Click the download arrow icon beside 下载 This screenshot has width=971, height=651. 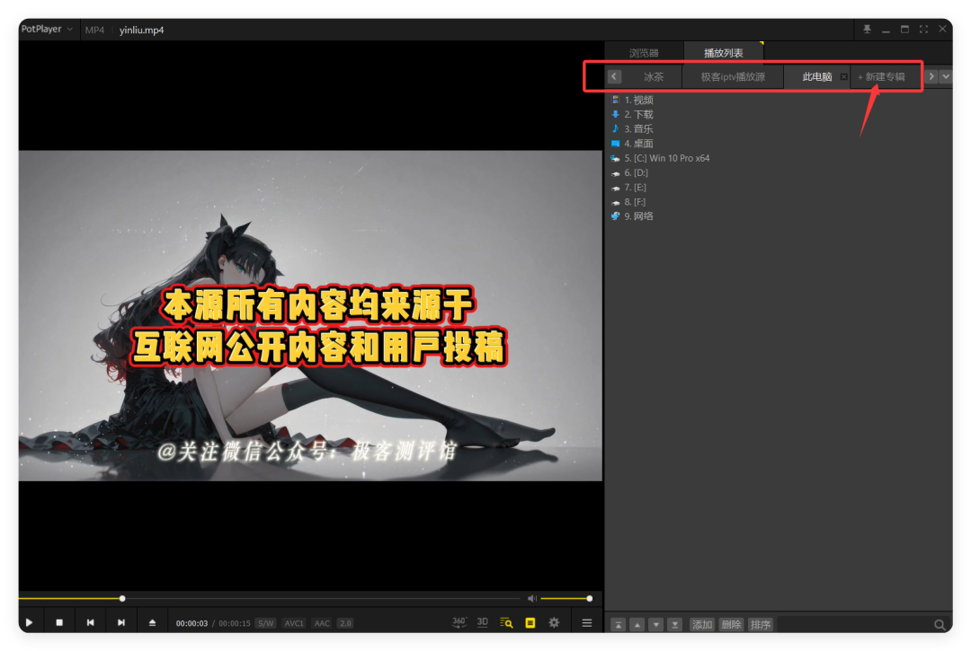pos(615,114)
